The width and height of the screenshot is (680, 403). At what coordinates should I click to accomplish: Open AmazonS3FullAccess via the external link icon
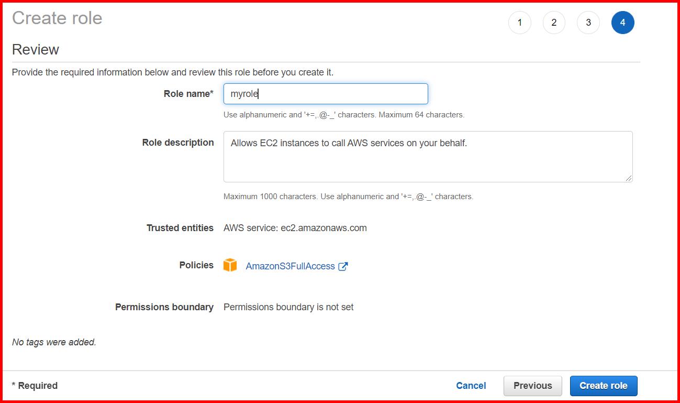[343, 266]
